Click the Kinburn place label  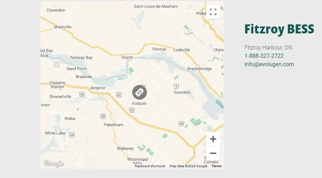click(139, 103)
